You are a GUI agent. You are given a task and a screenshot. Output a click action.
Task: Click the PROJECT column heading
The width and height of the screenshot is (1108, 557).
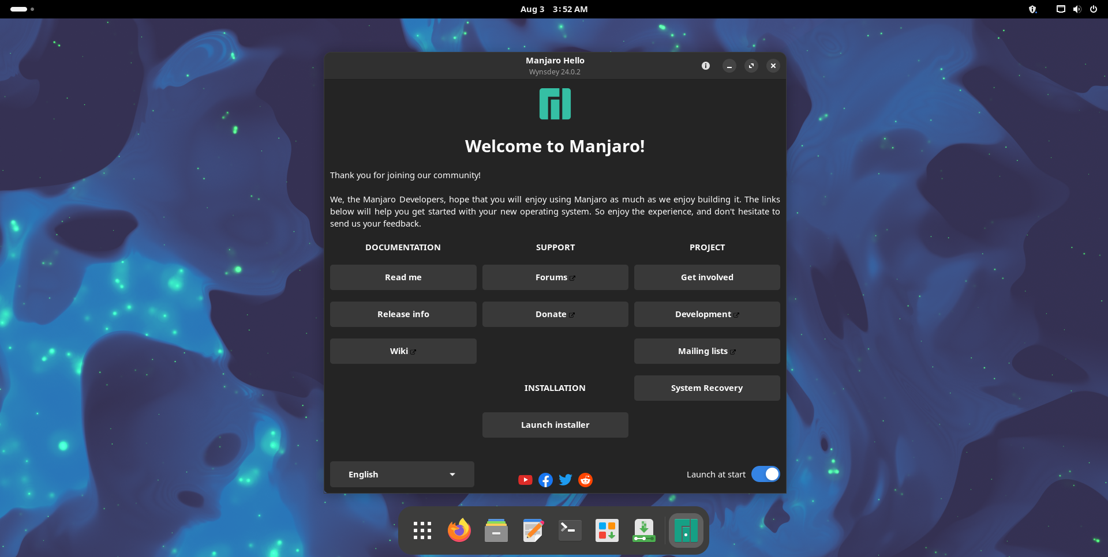click(707, 247)
